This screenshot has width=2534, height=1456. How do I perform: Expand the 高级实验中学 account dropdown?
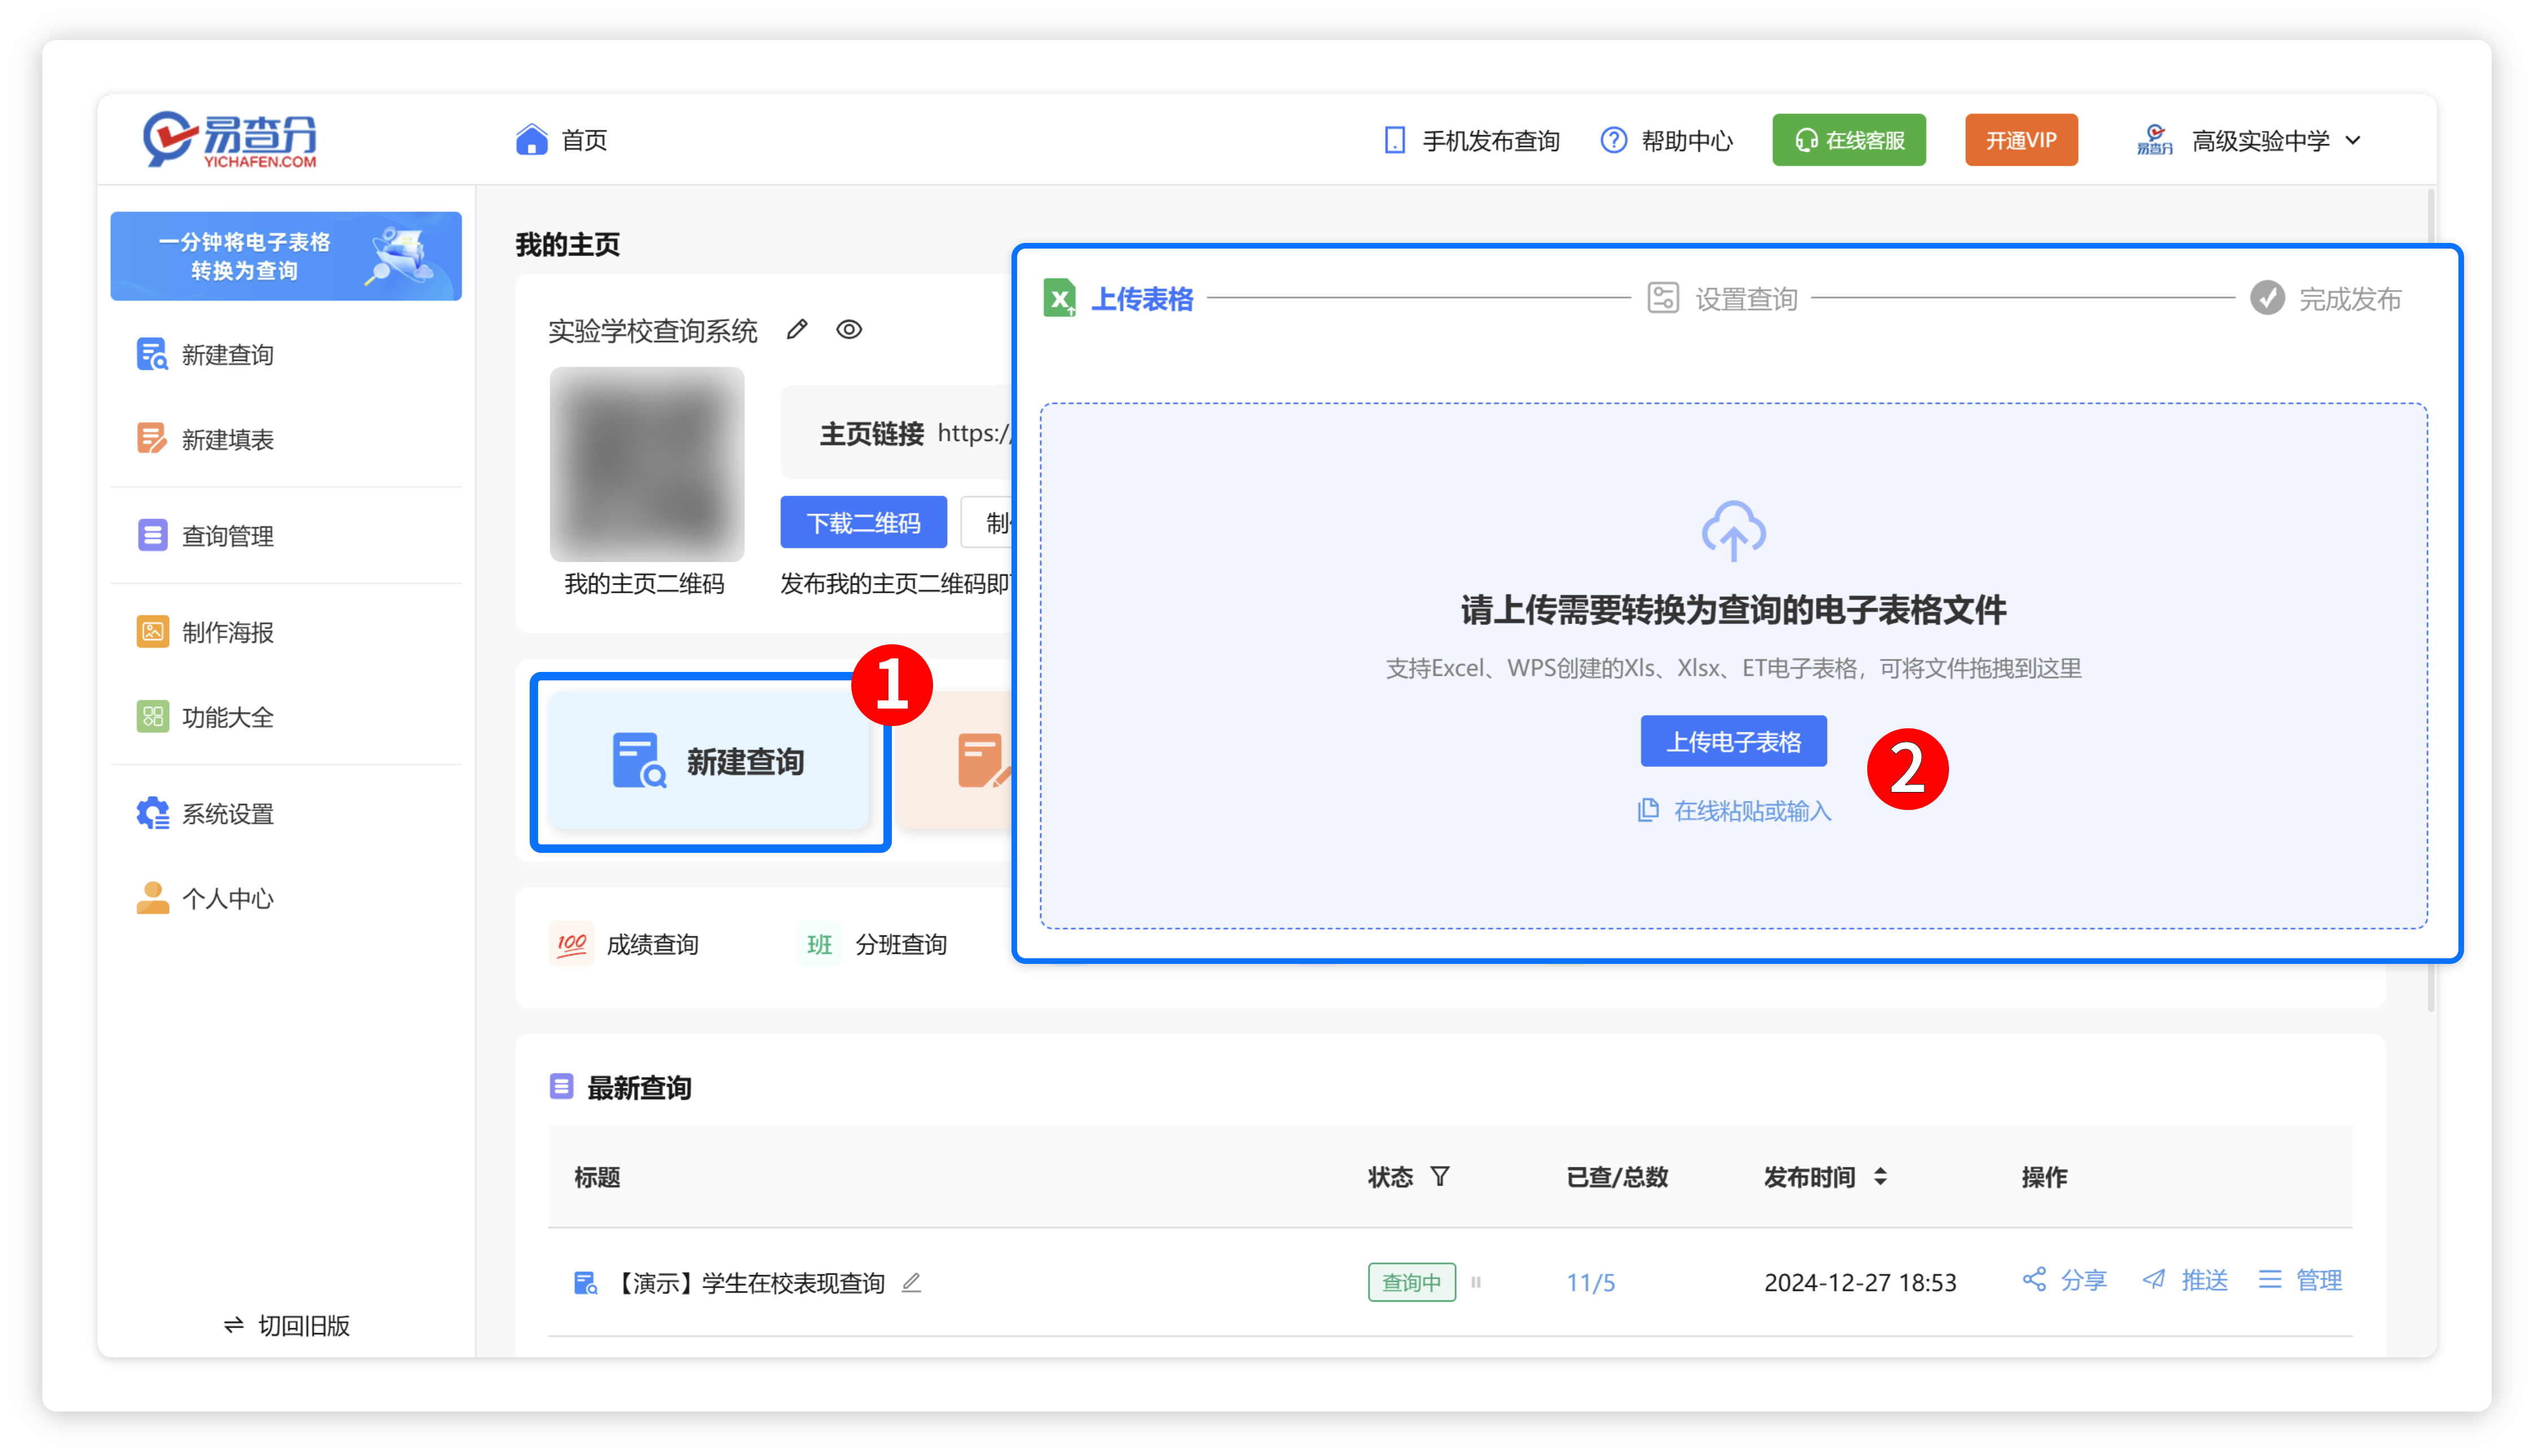click(2354, 140)
